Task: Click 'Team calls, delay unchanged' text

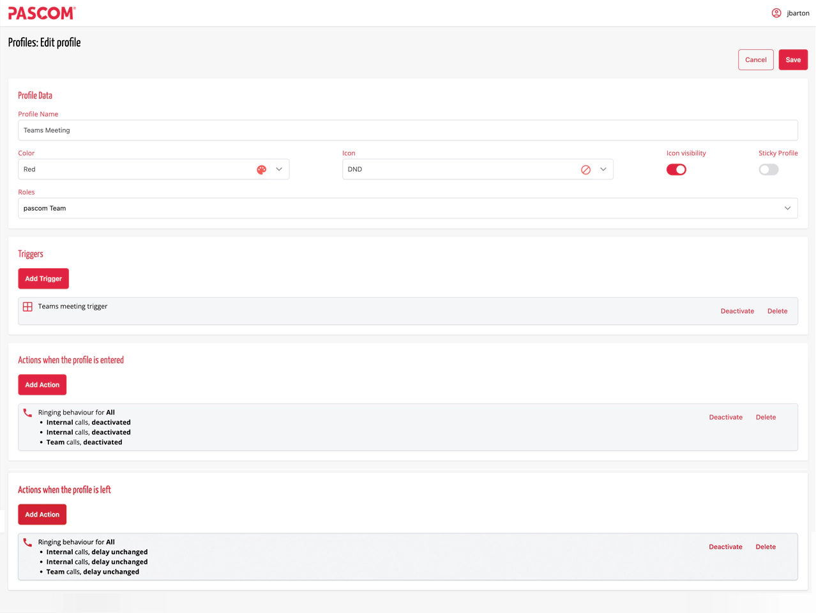Action: 93,571
